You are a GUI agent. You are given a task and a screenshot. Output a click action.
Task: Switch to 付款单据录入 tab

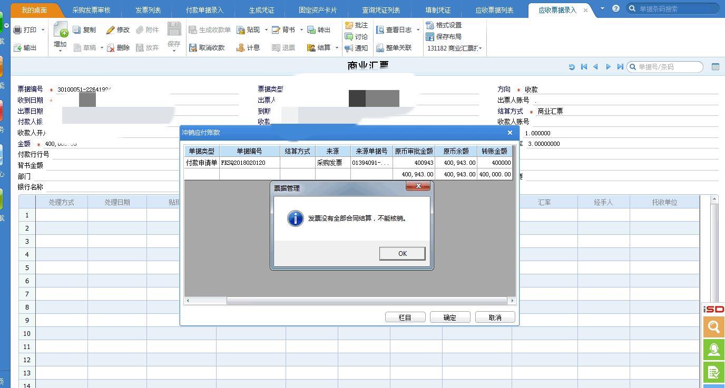(x=204, y=10)
